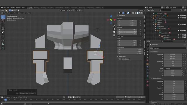This screenshot has width=187, height=105.
Task: Open the File menu
Action: [5, 8]
